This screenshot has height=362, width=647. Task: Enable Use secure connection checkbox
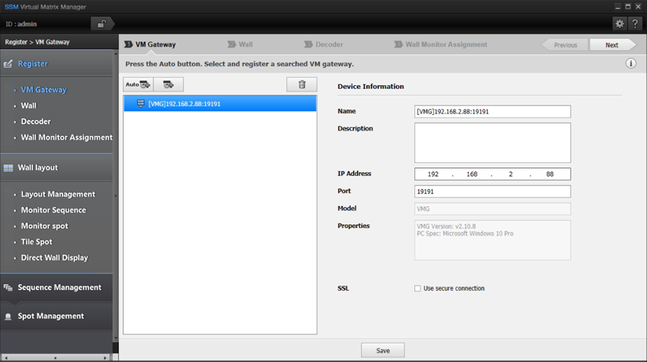(418, 288)
